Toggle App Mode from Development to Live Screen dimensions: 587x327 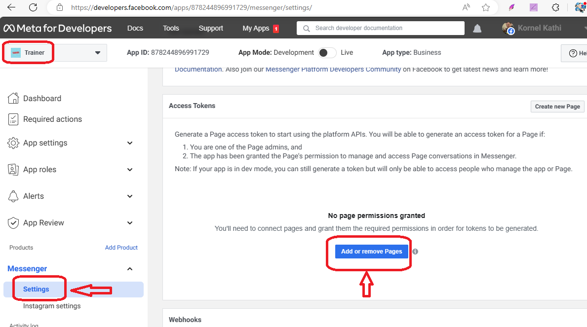click(x=327, y=53)
